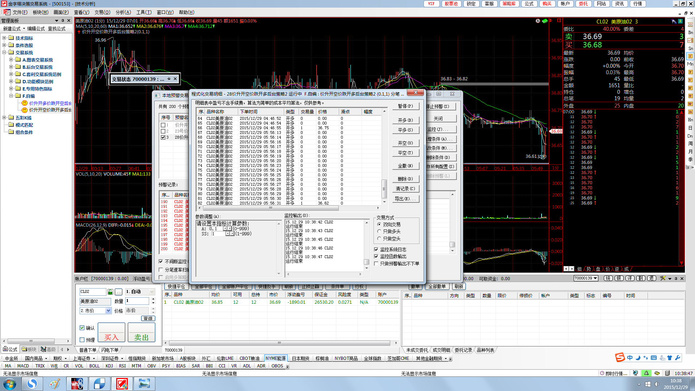The height and width of the screenshot is (391, 695).
Task: Select the 只做空头 radio option
Action: 379,239
